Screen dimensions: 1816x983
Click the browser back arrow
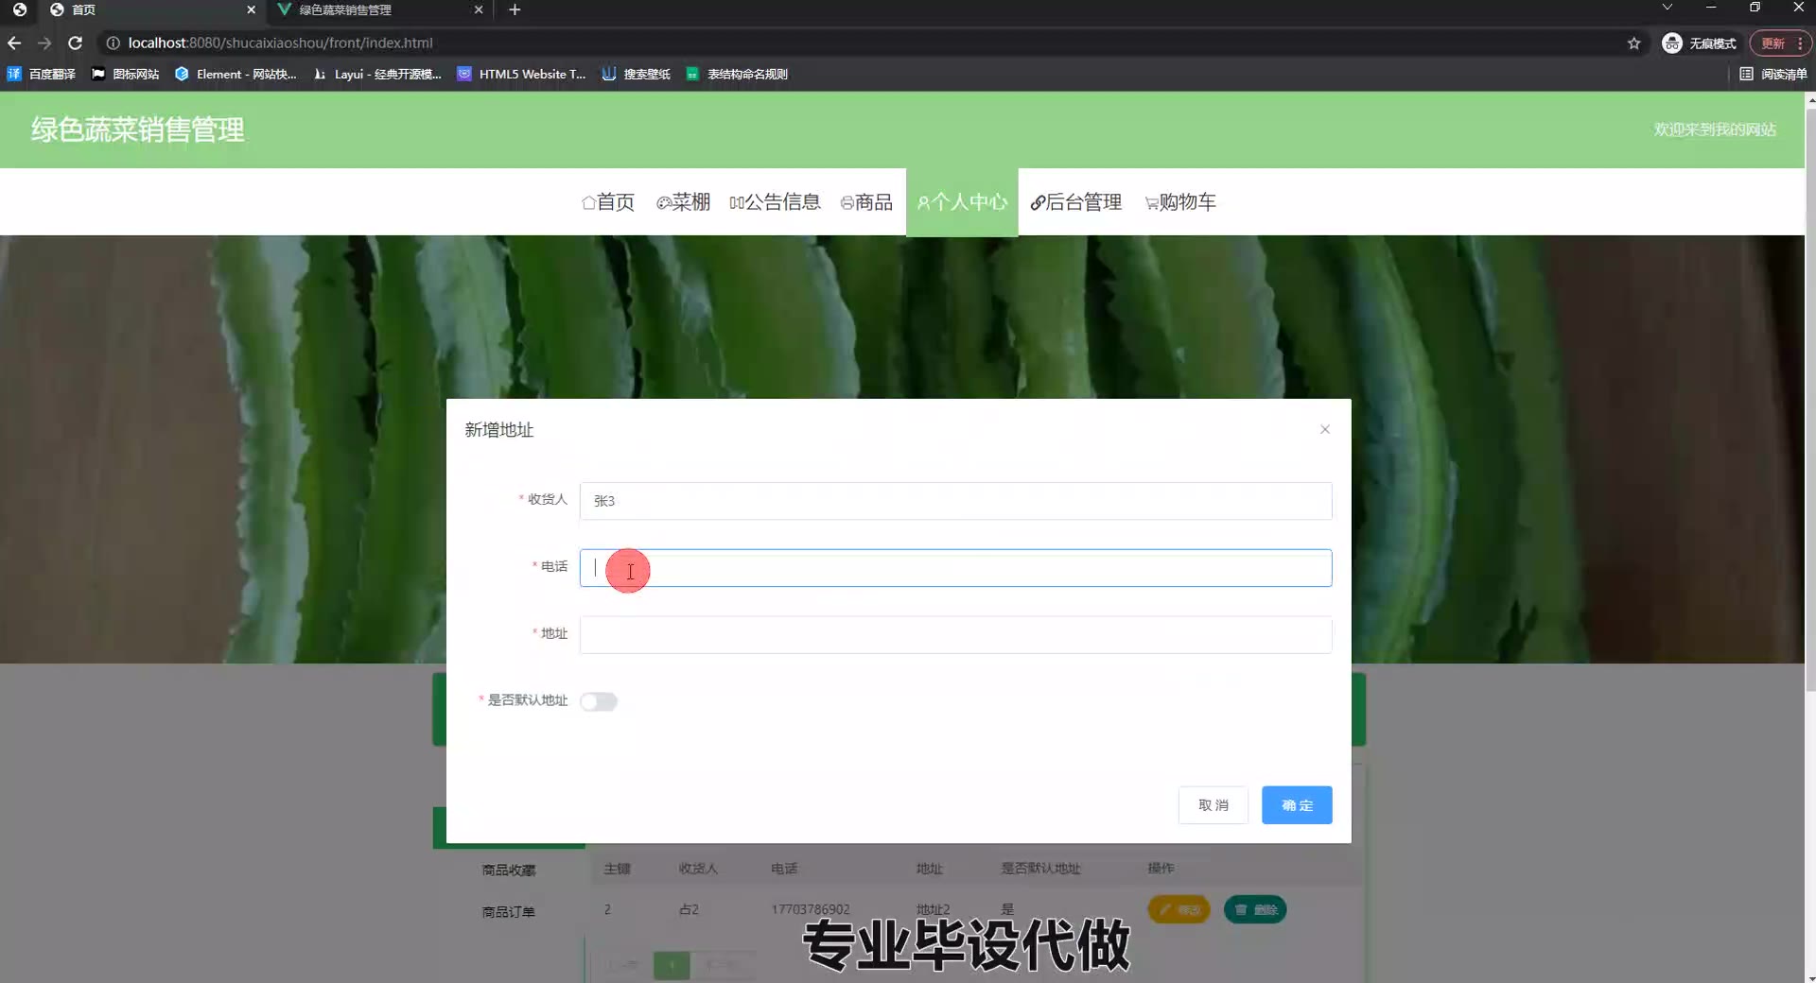point(14,43)
